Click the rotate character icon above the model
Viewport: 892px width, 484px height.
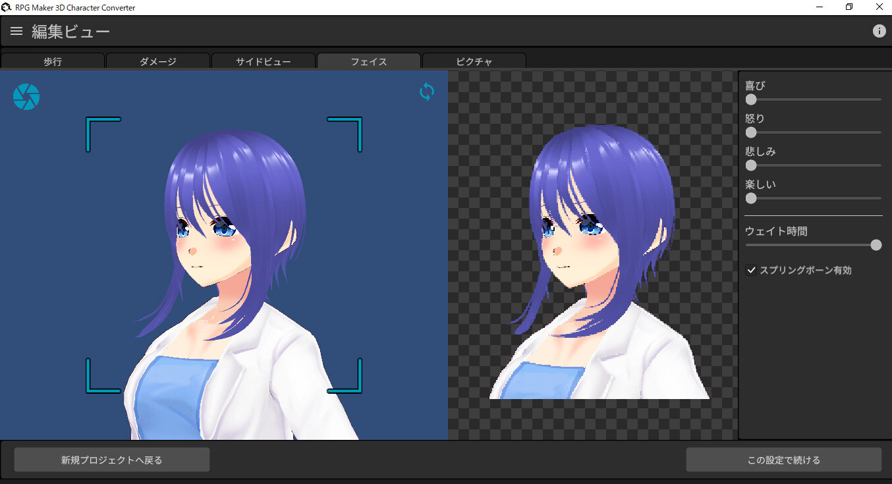(x=426, y=92)
